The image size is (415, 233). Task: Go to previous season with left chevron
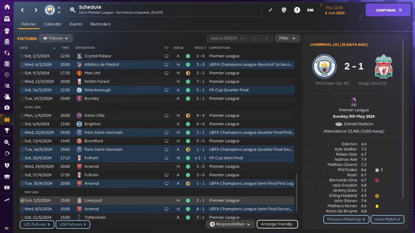tap(254, 38)
